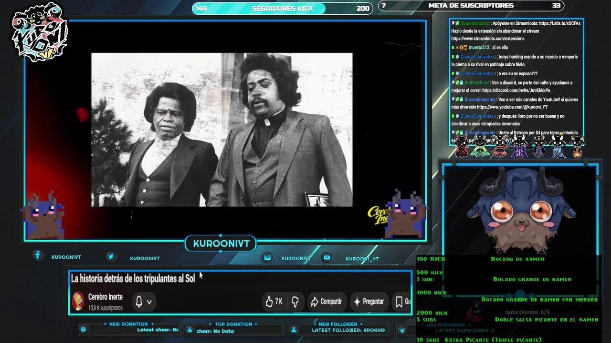Click 'Doble salsa picante en el ramen' text
Screen dimensions: 611x343
pyautogui.click(x=547, y=320)
